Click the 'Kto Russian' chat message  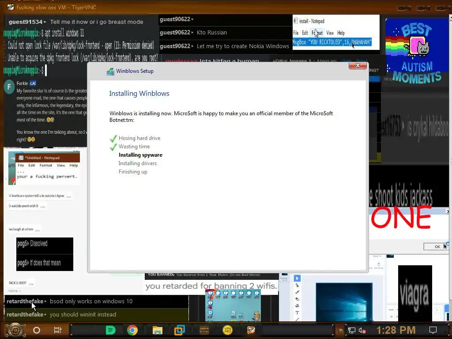pyautogui.click(x=211, y=33)
